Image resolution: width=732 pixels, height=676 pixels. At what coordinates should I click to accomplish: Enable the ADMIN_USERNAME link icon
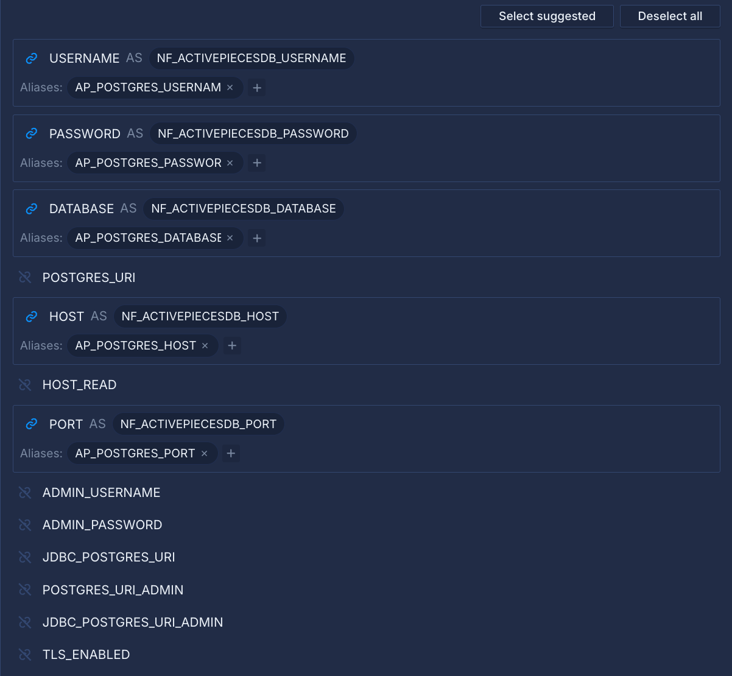pyautogui.click(x=25, y=493)
